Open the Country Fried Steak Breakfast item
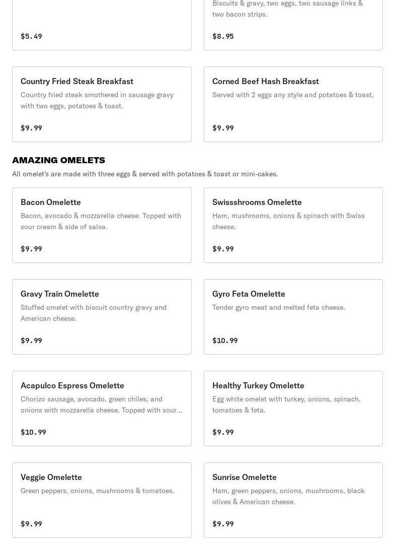Image resolution: width=395 pixels, height=545 pixels. tap(77, 81)
